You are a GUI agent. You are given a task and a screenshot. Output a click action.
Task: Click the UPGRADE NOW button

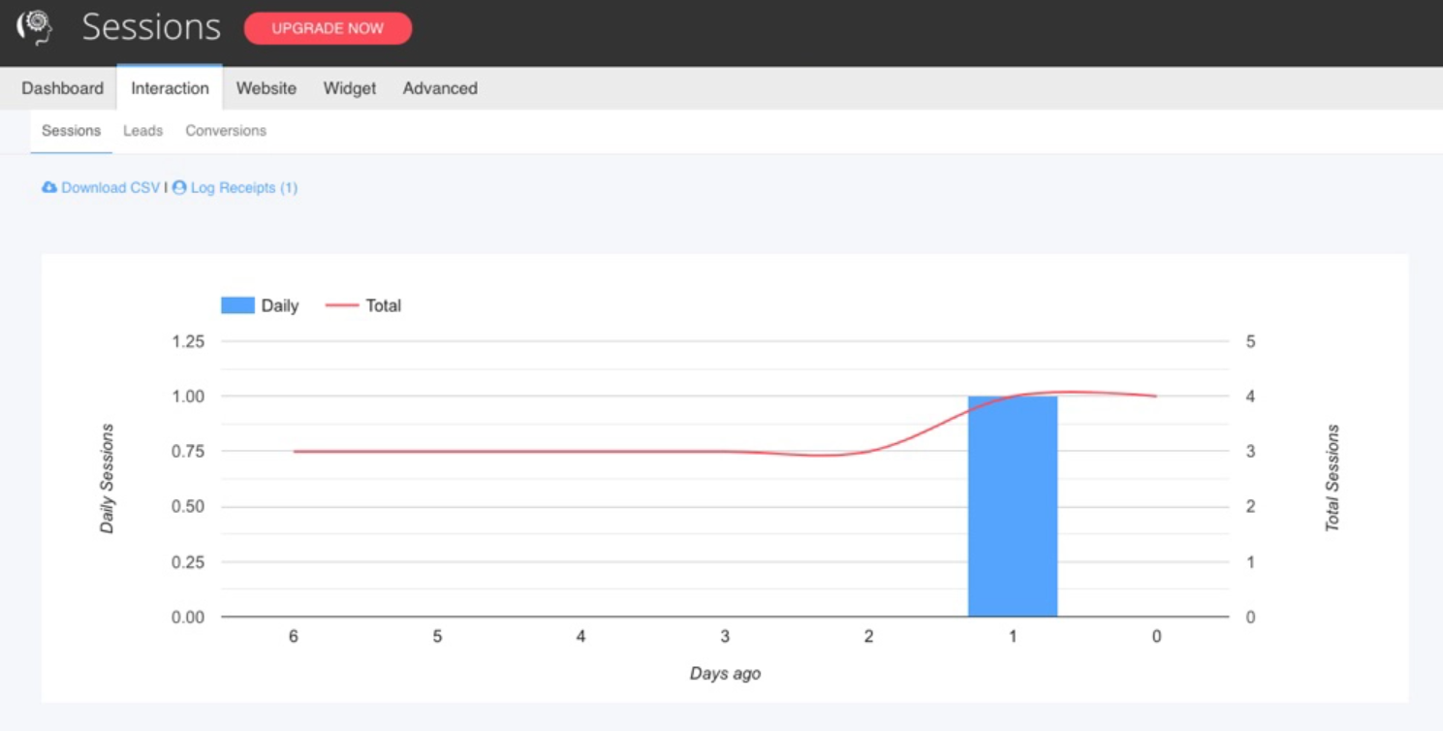pos(328,28)
